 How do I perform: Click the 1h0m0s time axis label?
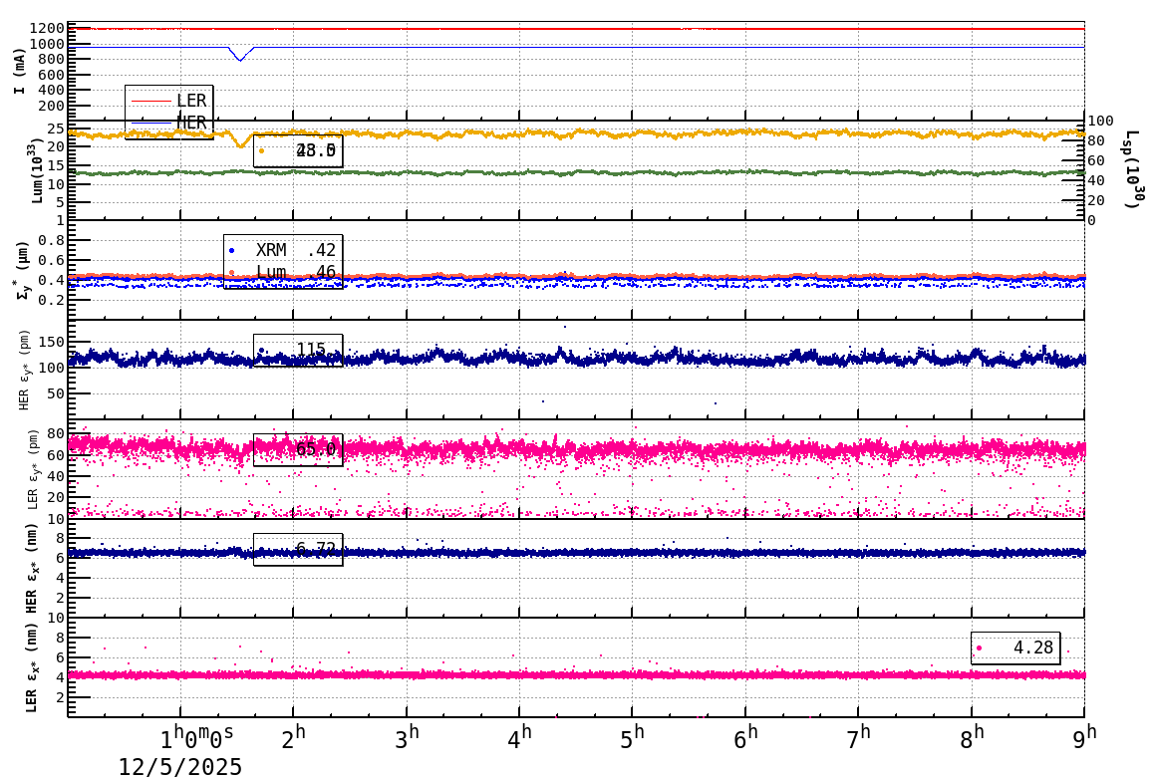tap(197, 736)
